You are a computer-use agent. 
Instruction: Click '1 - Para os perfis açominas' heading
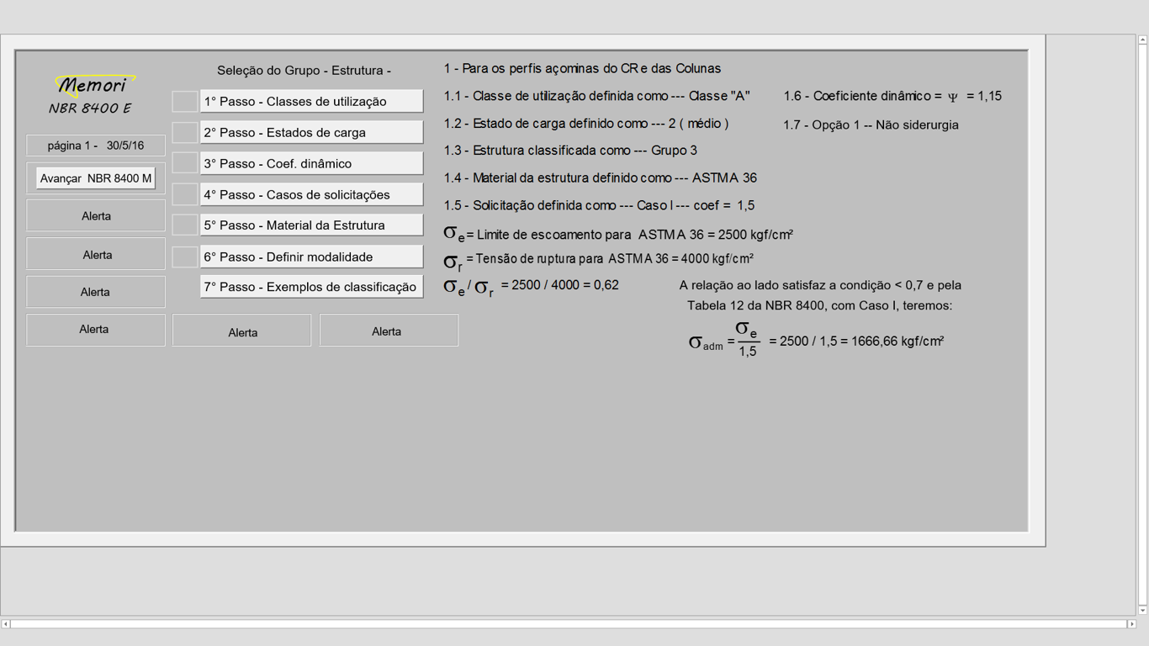coord(582,68)
